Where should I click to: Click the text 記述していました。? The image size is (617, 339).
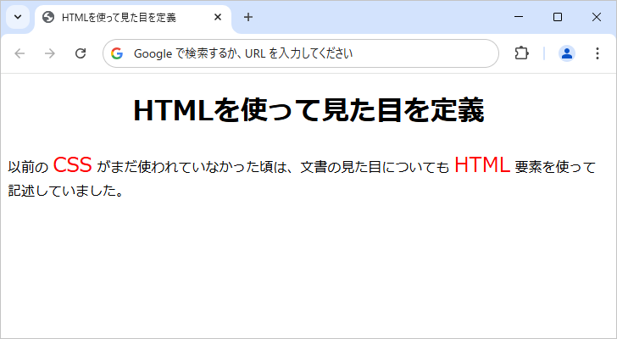pyautogui.click(x=66, y=191)
